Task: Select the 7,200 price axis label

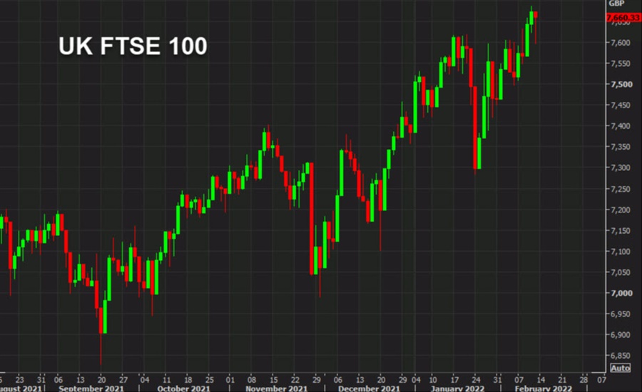Action: pos(621,210)
